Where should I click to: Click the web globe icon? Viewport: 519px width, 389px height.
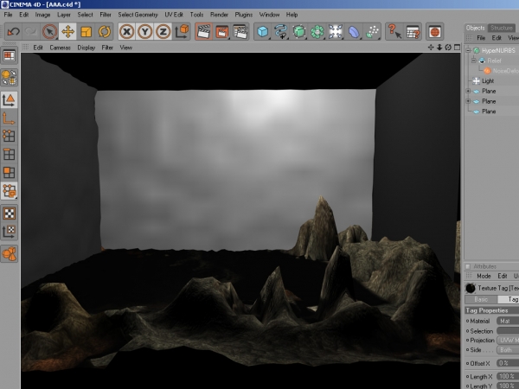click(x=434, y=32)
